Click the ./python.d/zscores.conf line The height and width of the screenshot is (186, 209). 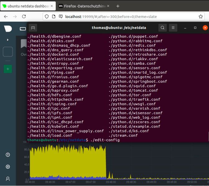134,122
